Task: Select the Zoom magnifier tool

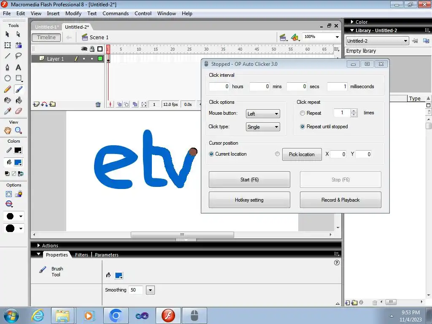Action: 19,130
